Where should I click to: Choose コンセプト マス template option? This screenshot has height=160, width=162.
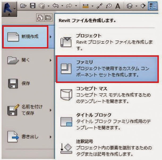click(x=107, y=95)
